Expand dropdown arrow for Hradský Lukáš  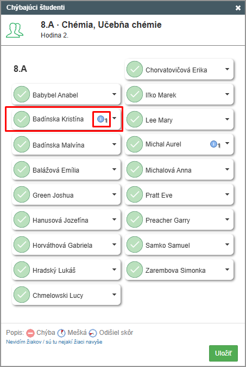(x=114, y=270)
